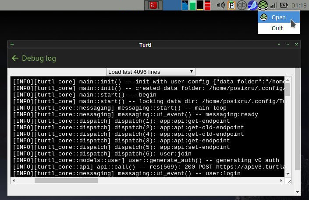This screenshot has width=309, height=200.
Task: Click the log textarea resize handle
Action: [x=289, y=182]
